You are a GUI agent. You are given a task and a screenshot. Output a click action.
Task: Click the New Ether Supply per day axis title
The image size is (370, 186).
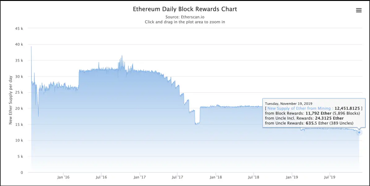pos(10,100)
